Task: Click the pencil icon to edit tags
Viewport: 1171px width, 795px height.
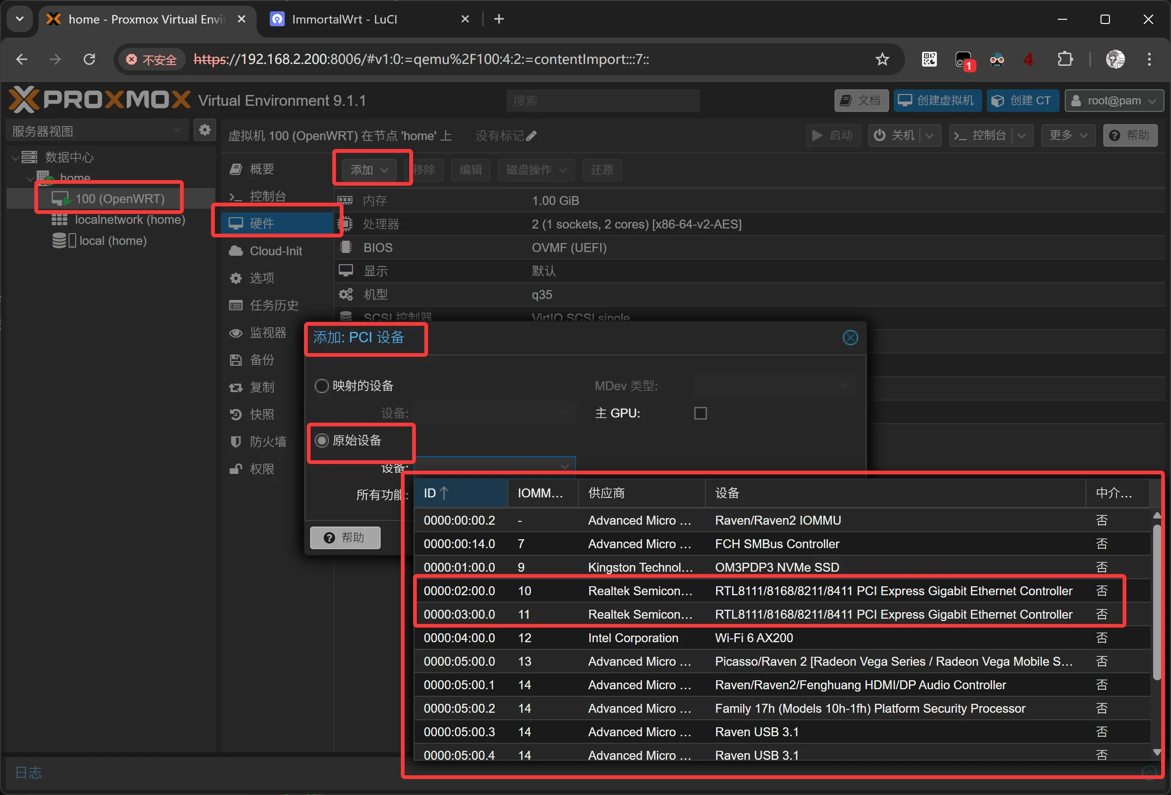Action: (x=531, y=135)
